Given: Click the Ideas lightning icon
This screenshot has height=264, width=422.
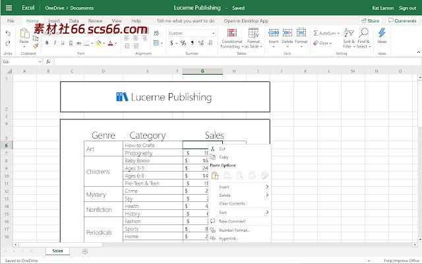Looking at the screenshot, I should 382,34.
